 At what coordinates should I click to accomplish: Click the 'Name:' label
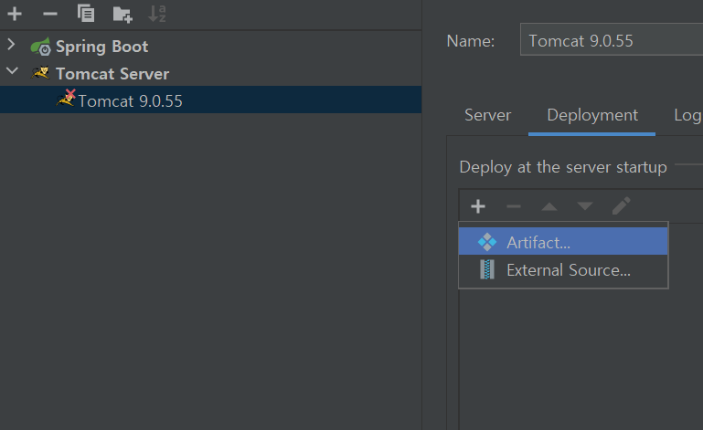coord(471,41)
